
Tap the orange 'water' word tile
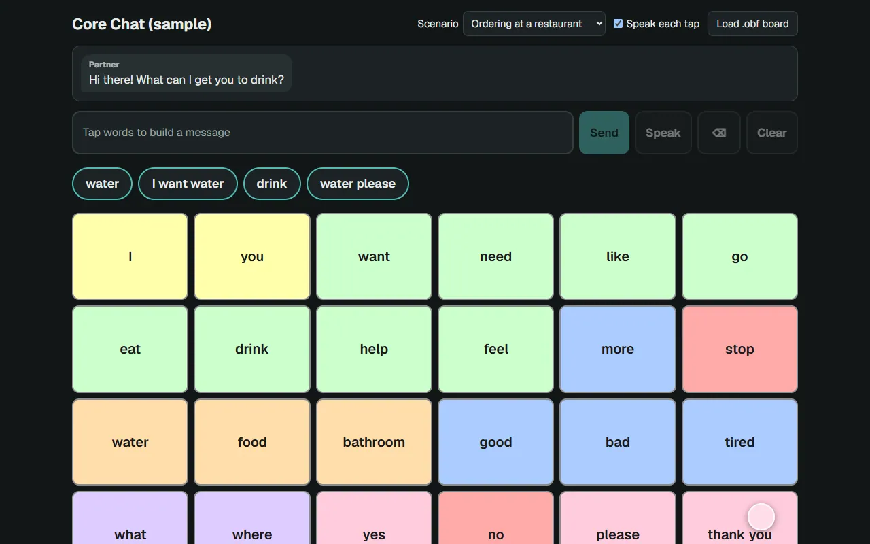coord(130,442)
